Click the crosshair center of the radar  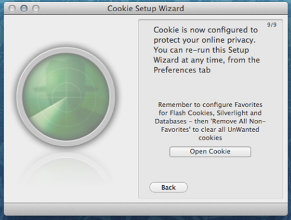(x=67, y=97)
